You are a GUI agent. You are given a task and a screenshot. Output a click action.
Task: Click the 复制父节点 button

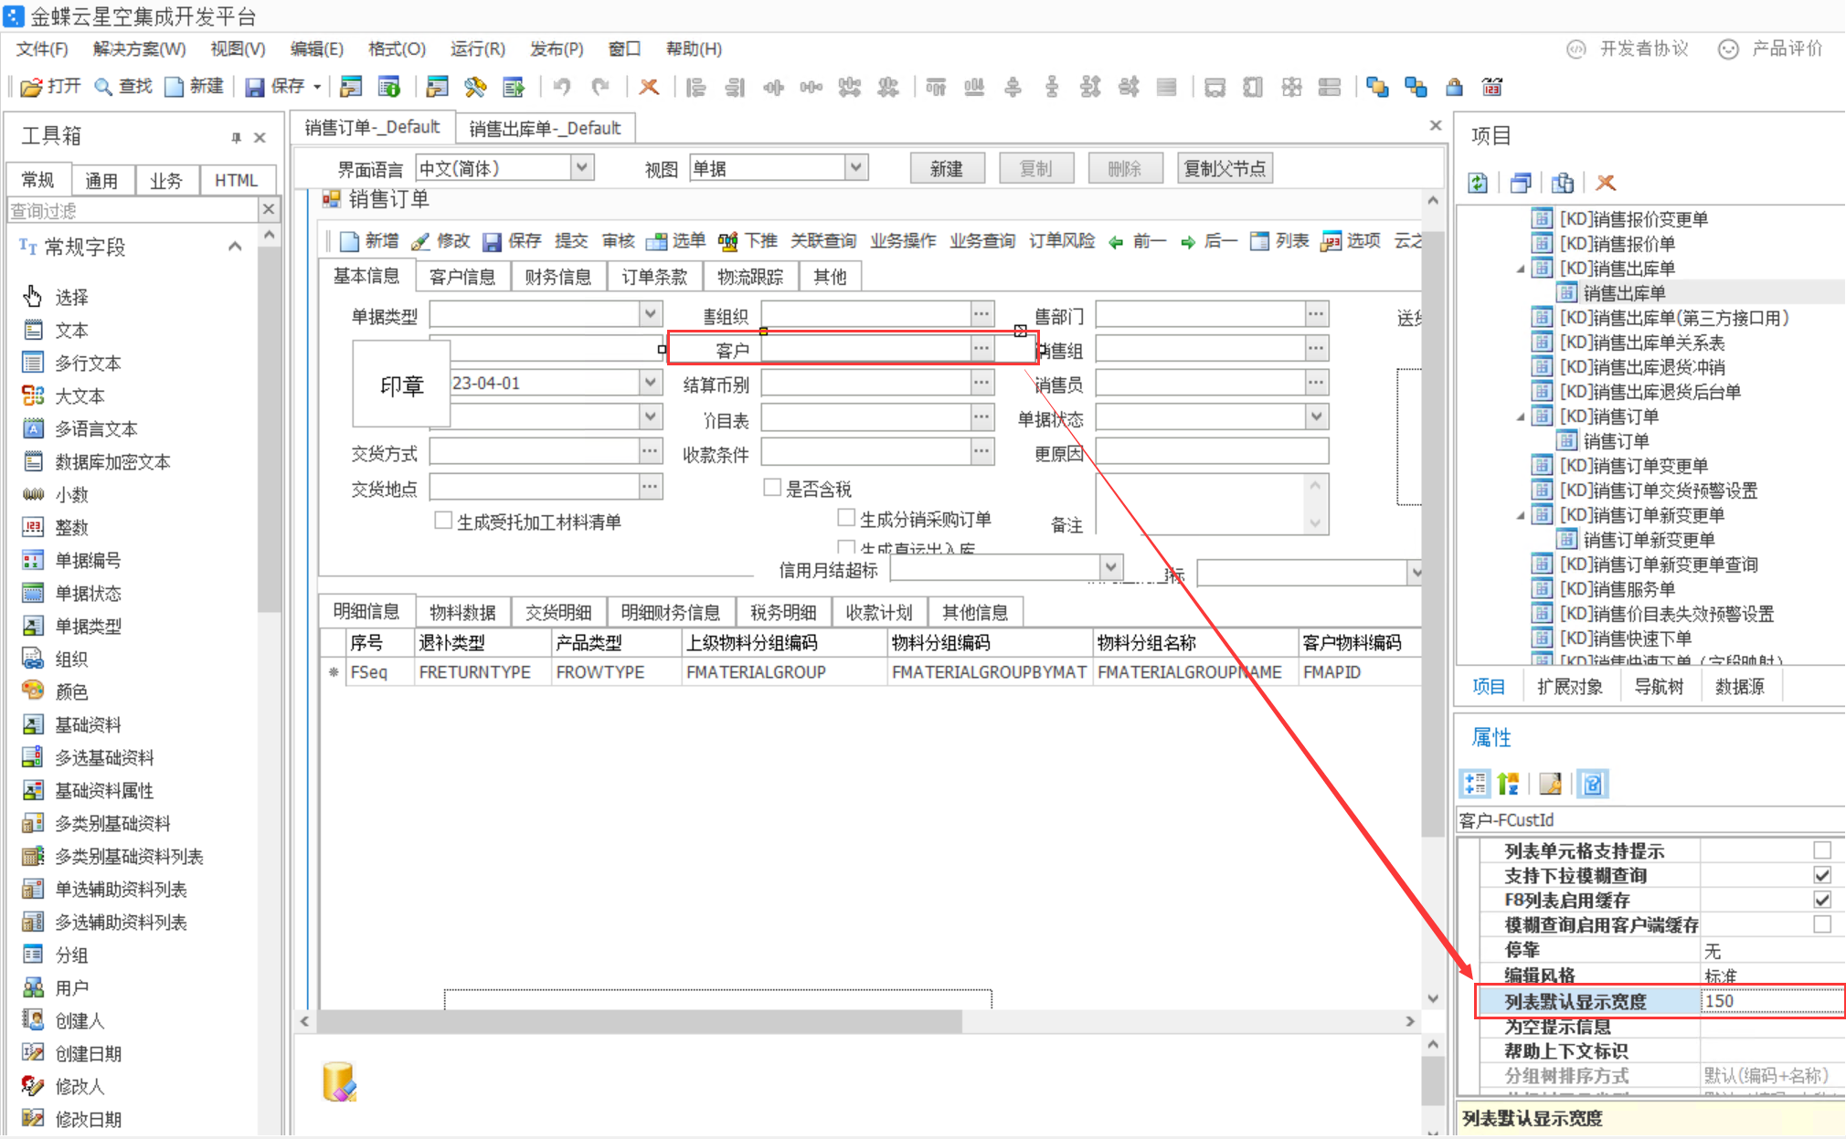click(1225, 168)
